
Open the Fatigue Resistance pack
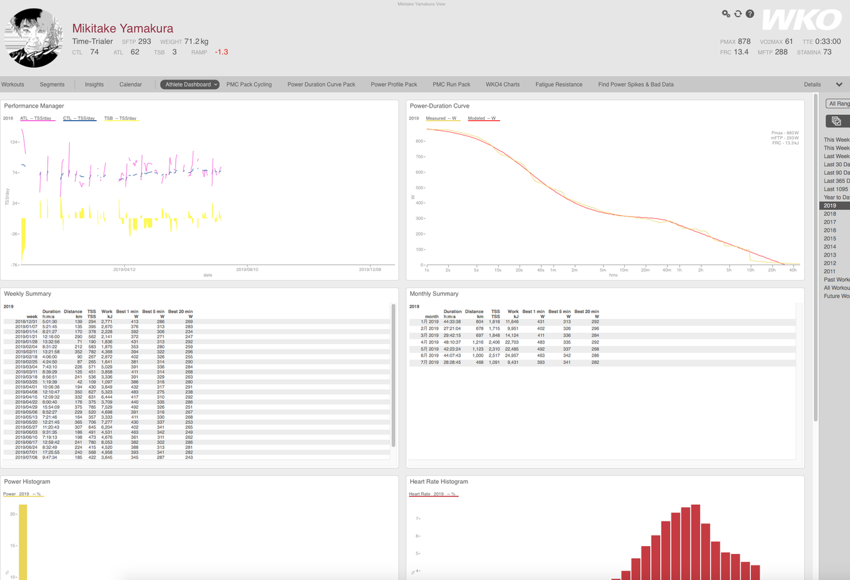[559, 84]
